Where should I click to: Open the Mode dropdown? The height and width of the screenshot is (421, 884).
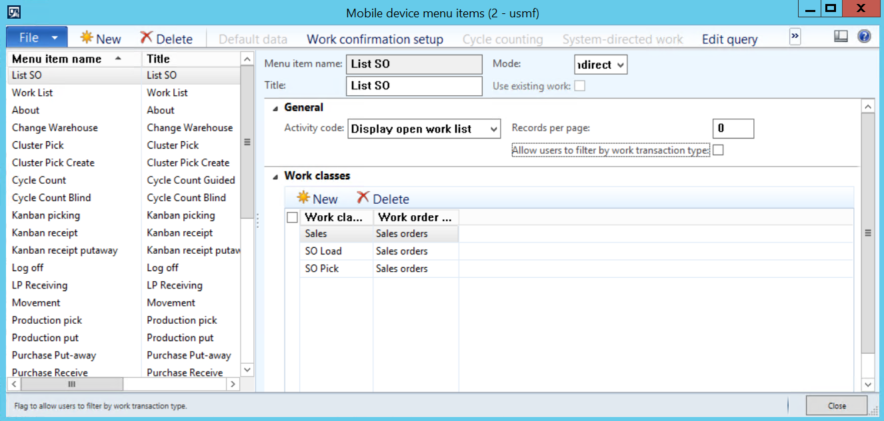coord(621,65)
